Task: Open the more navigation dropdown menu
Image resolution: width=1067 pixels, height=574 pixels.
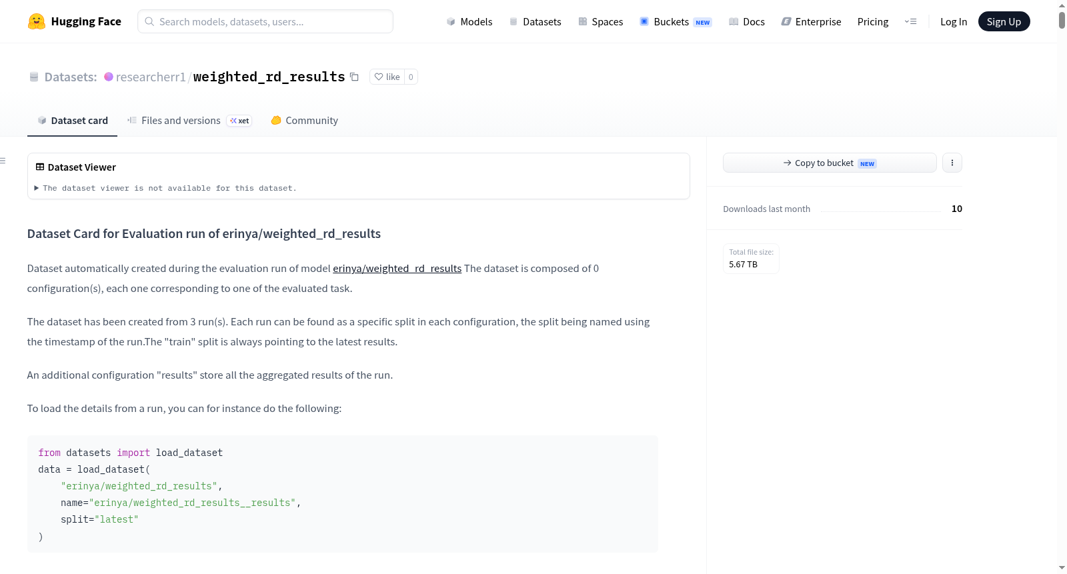Action: (x=910, y=21)
